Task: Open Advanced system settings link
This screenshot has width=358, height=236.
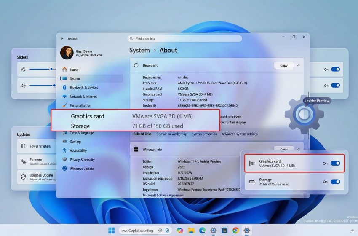Action: pyautogui.click(x=240, y=134)
